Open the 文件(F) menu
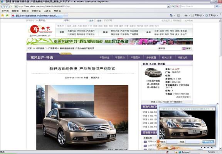The width and height of the screenshot is (222, 154). click(x=5, y=11)
